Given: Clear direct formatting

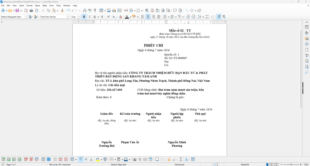Looking at the screenshot, I should (x=120, y=17).
